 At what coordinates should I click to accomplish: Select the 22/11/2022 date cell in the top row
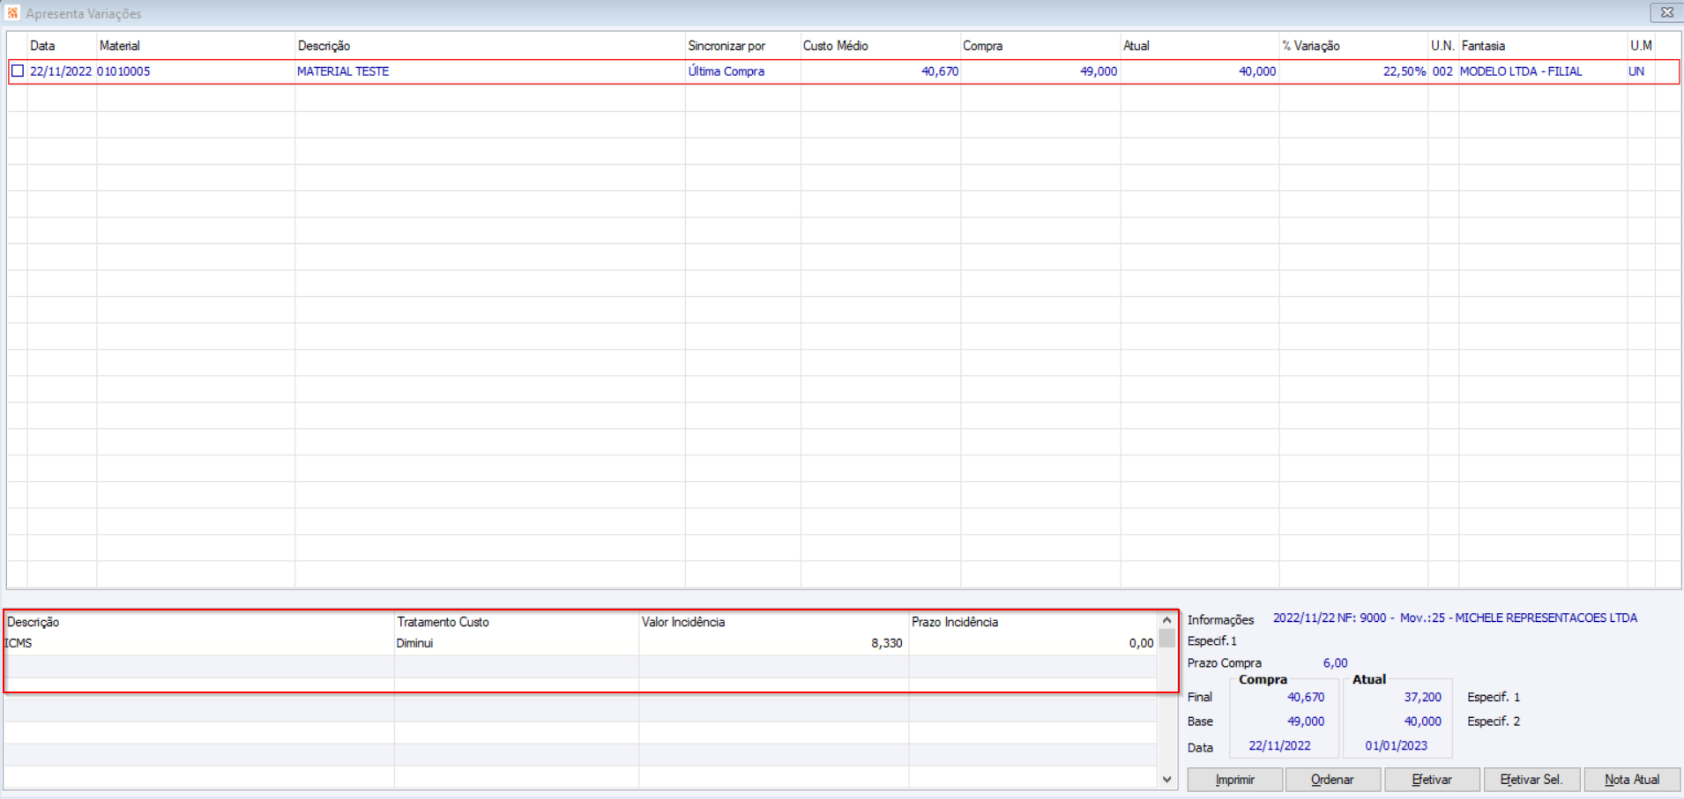click(x=61, y=71)
